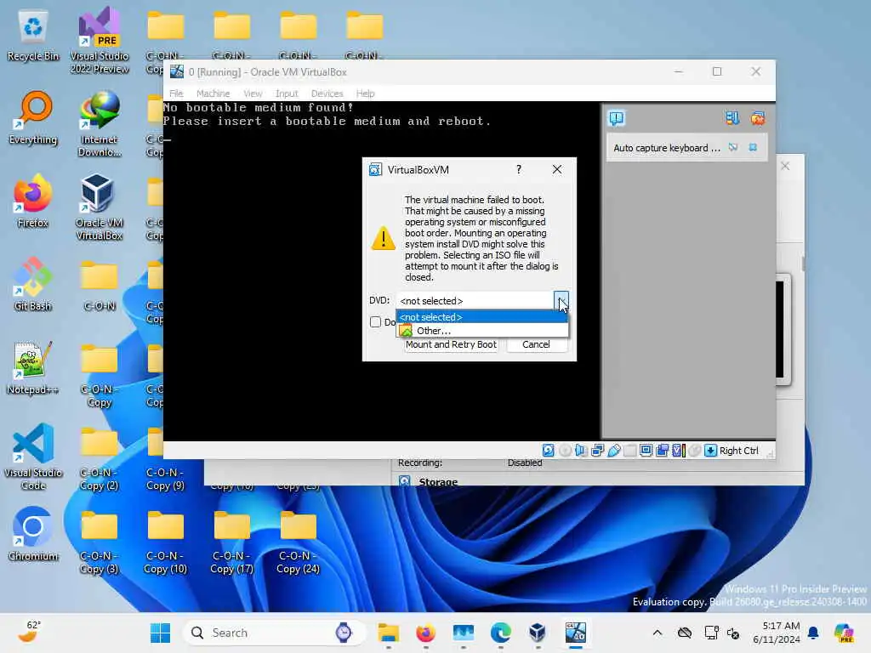Click Cancel in the VirtualBoxVM dialog
This screenshot has height=653, width=871.
(x=536, y=344)
